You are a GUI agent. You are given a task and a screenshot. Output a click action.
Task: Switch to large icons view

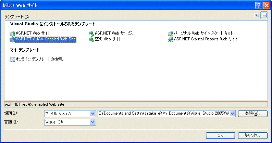(256, 15)
